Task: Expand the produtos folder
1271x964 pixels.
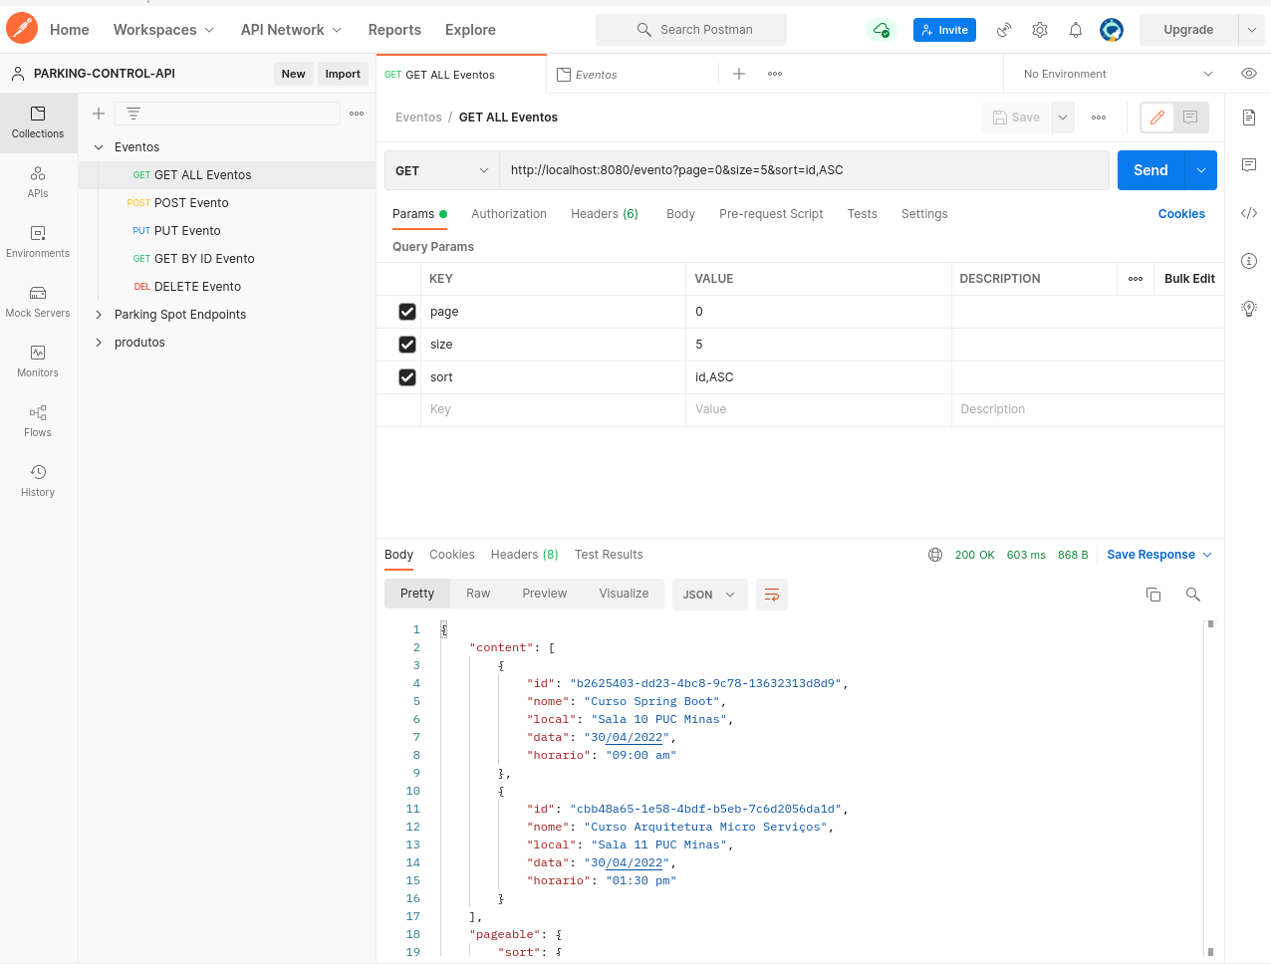Action: click(x=99, y=342)
